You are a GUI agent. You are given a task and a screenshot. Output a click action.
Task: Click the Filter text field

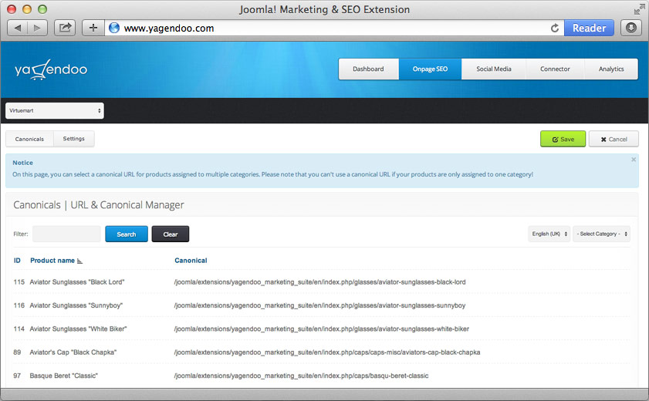(66, 234)
